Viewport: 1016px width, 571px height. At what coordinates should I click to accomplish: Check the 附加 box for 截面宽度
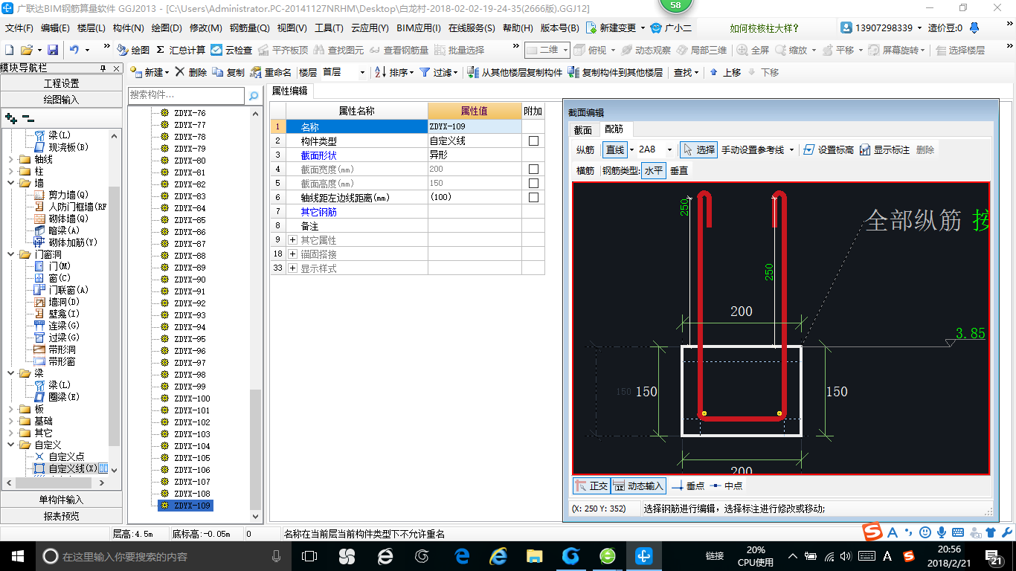click(x=533, y=169)
